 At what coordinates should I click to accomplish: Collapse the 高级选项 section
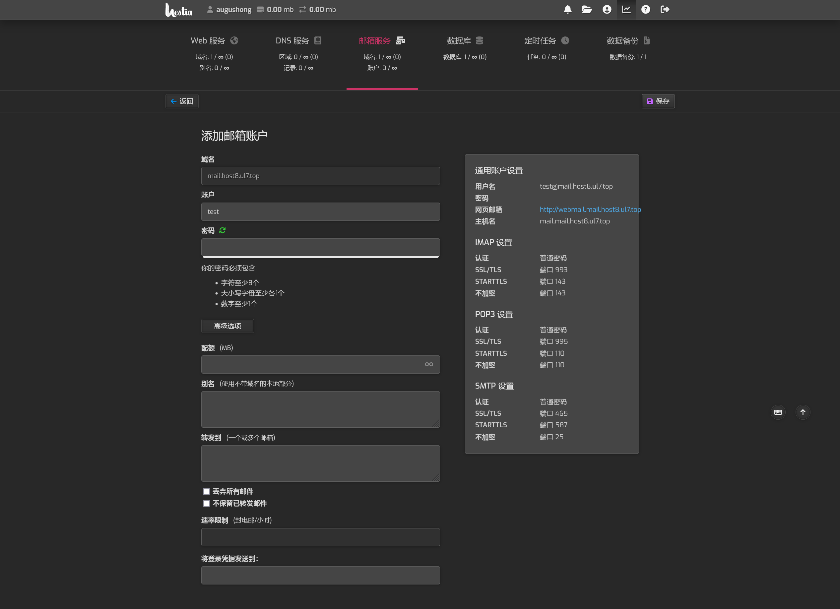227,326
